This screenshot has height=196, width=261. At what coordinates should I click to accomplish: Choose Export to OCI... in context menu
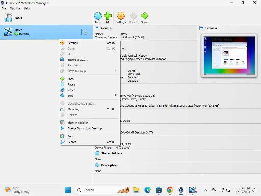click(90, 60)
